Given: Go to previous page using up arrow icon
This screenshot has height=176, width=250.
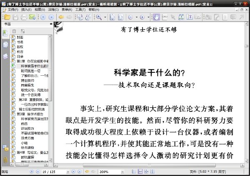Looking at the screenshot, I should coord(43,17).
